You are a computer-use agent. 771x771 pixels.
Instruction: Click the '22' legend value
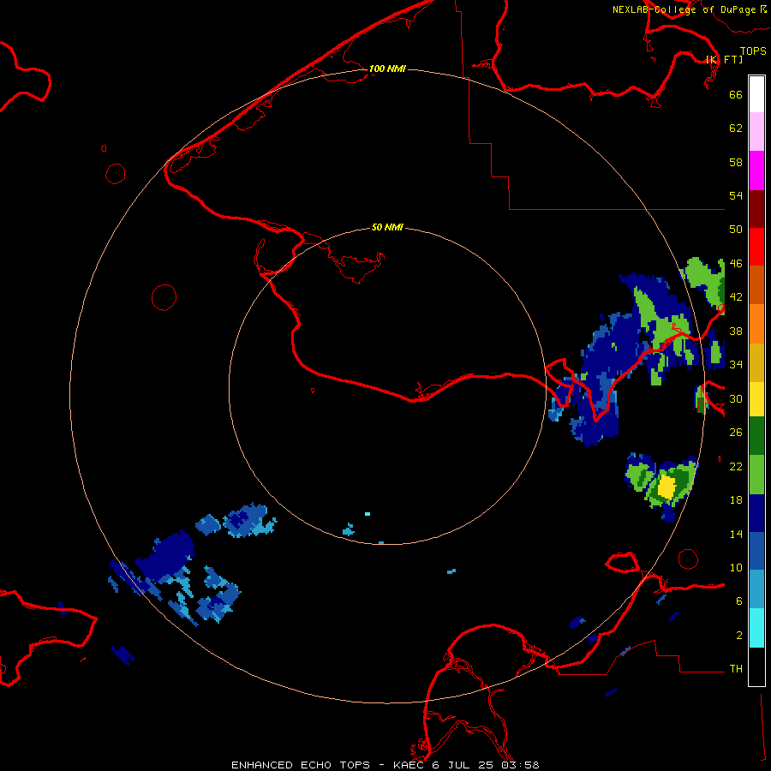coord(736,467)
